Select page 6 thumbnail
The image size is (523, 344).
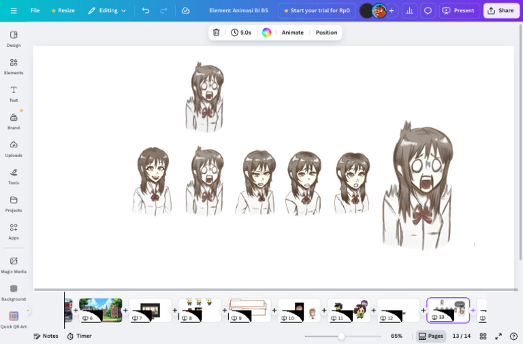[x=101, y=310]
